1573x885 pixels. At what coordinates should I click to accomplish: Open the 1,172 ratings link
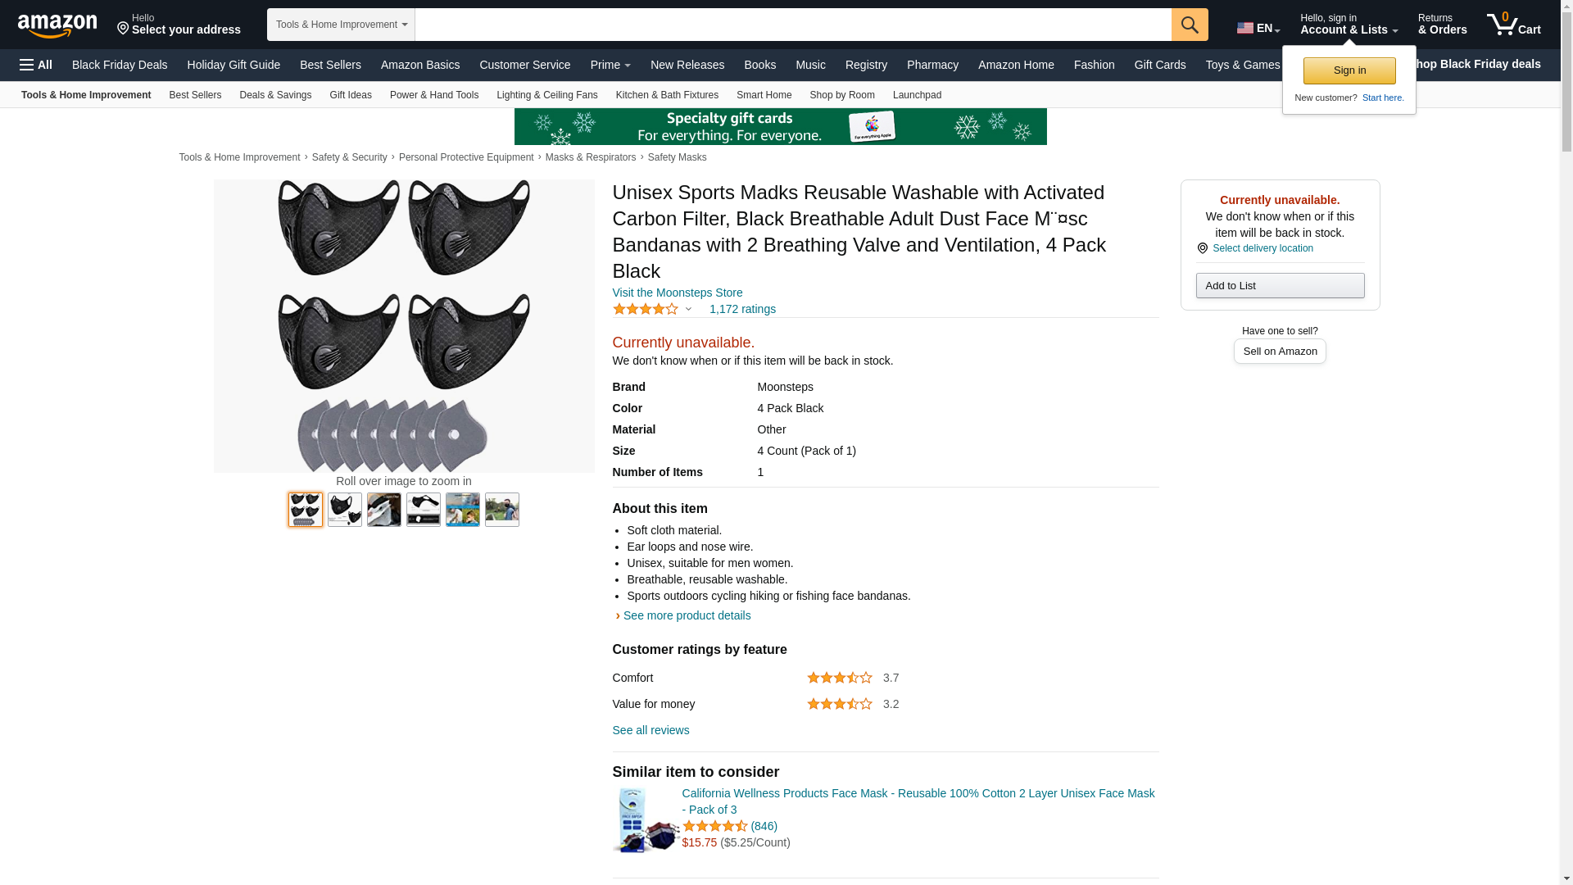742,309
